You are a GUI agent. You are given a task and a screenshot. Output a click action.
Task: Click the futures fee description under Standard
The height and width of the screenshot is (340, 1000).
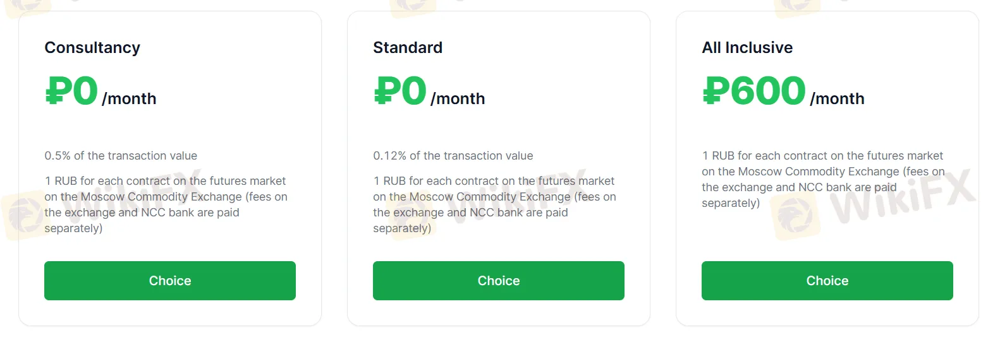[x=494, y=204]
